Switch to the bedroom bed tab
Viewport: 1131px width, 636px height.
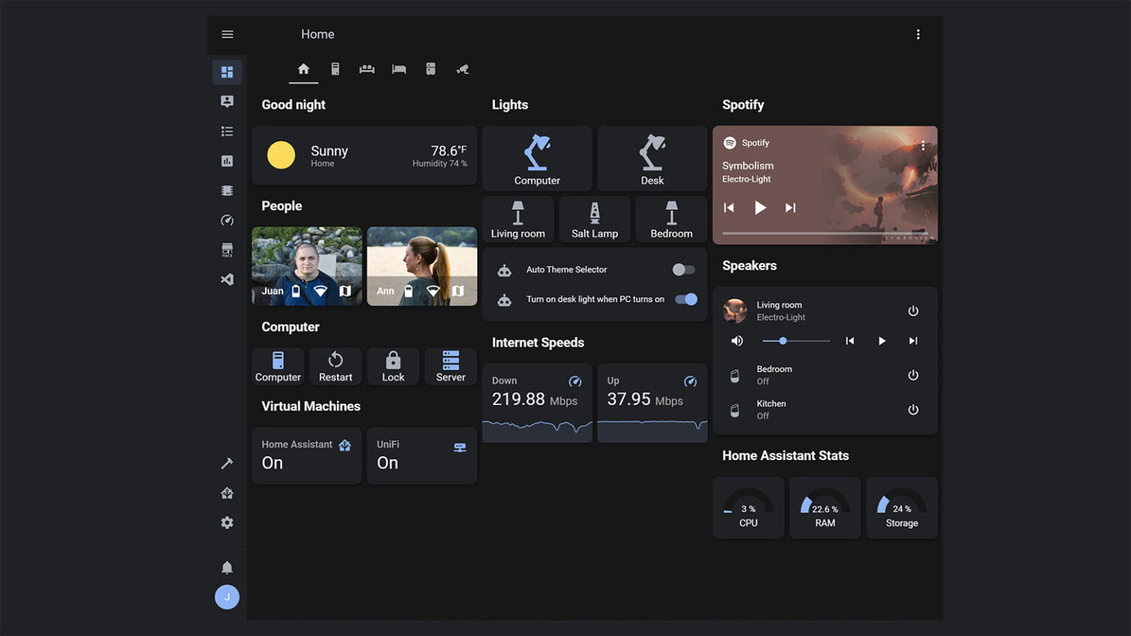pos(398,68)
